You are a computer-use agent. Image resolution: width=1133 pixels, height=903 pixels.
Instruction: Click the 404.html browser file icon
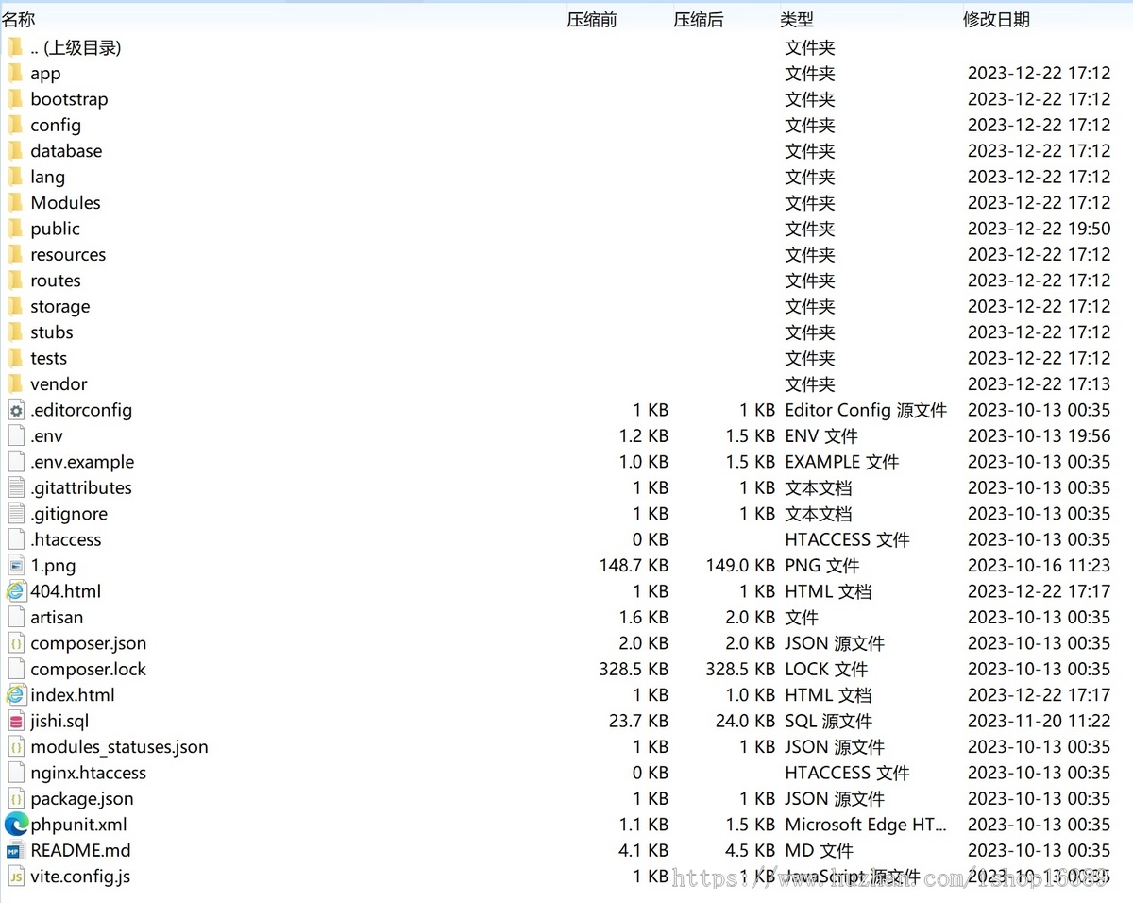tap(16, 591)
